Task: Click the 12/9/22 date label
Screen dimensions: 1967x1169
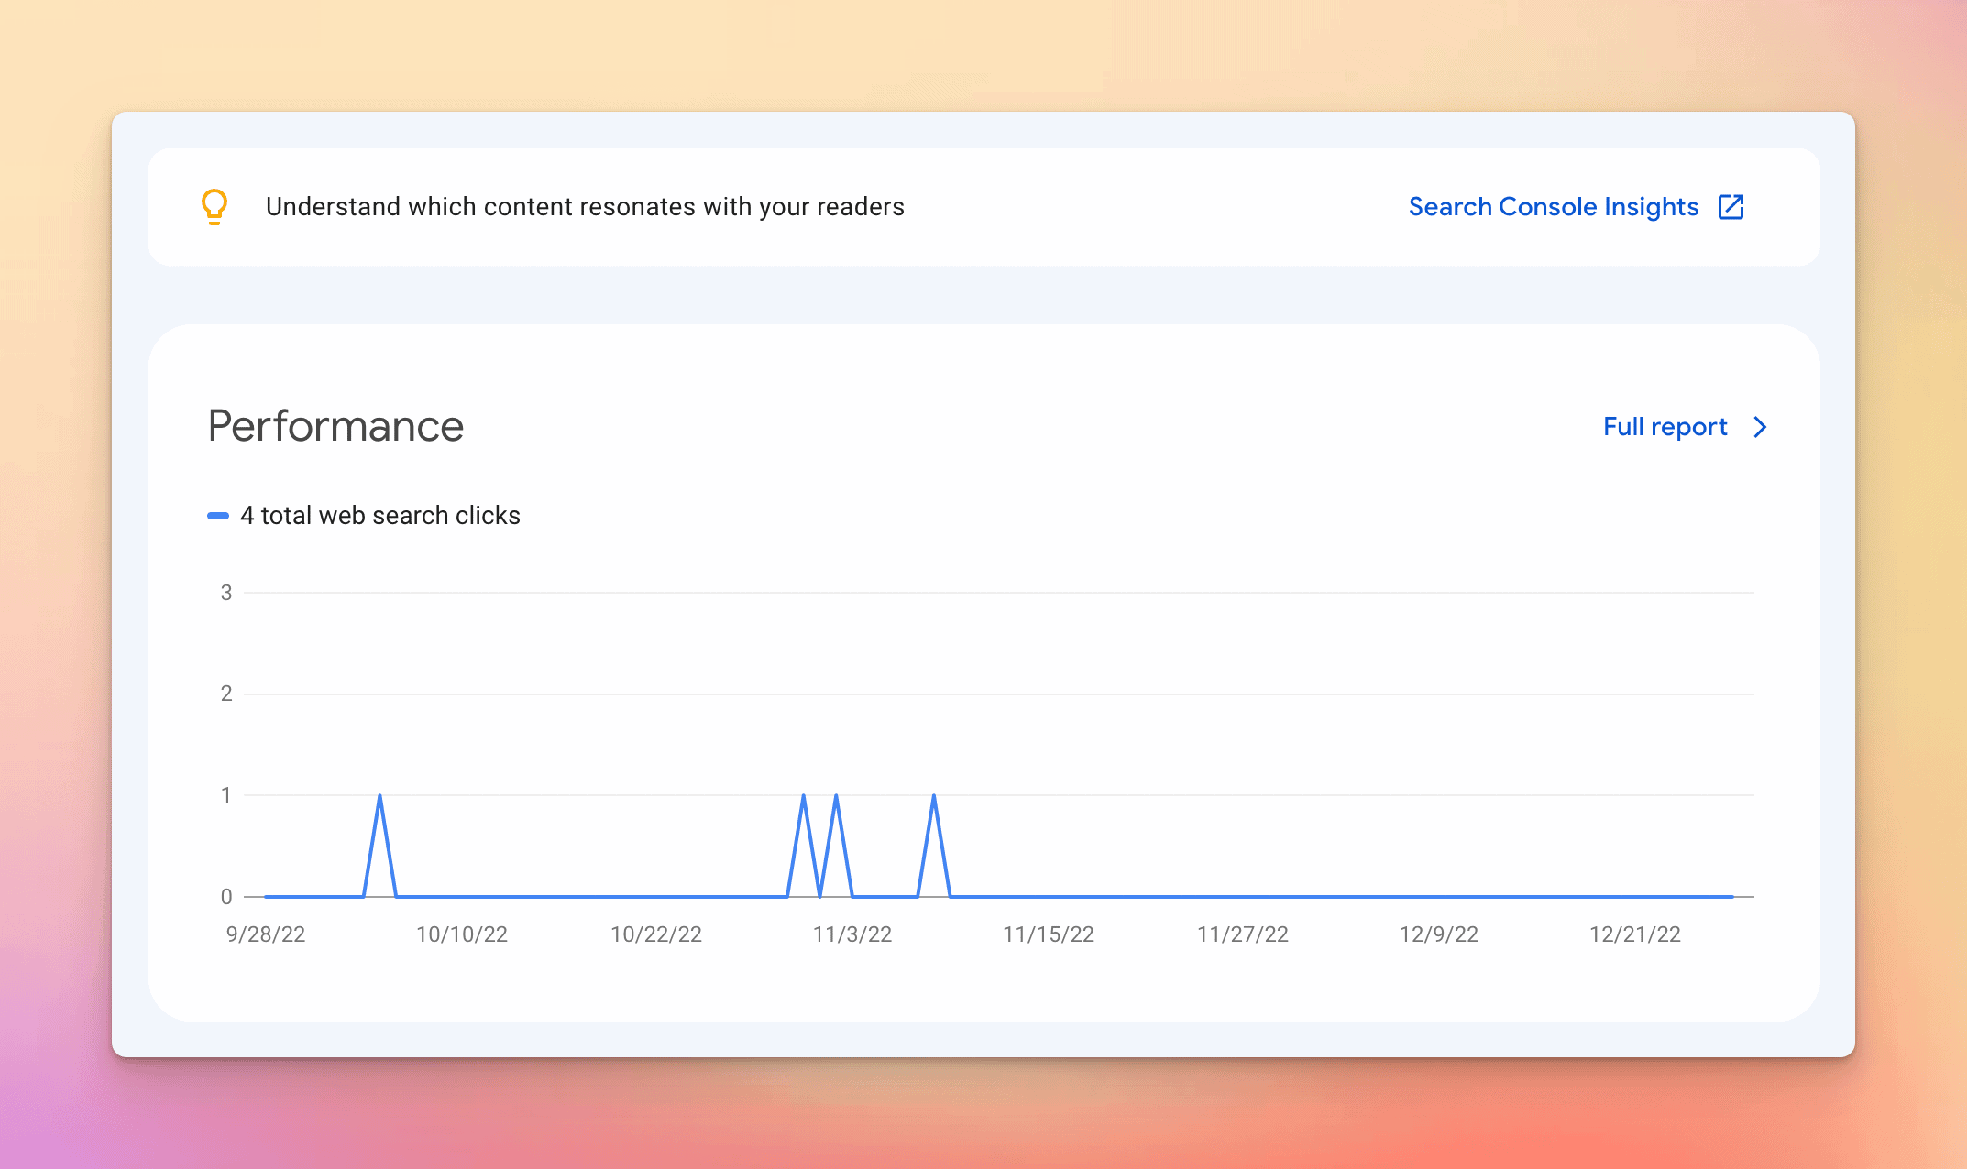Action: [x=1439, y=934]
